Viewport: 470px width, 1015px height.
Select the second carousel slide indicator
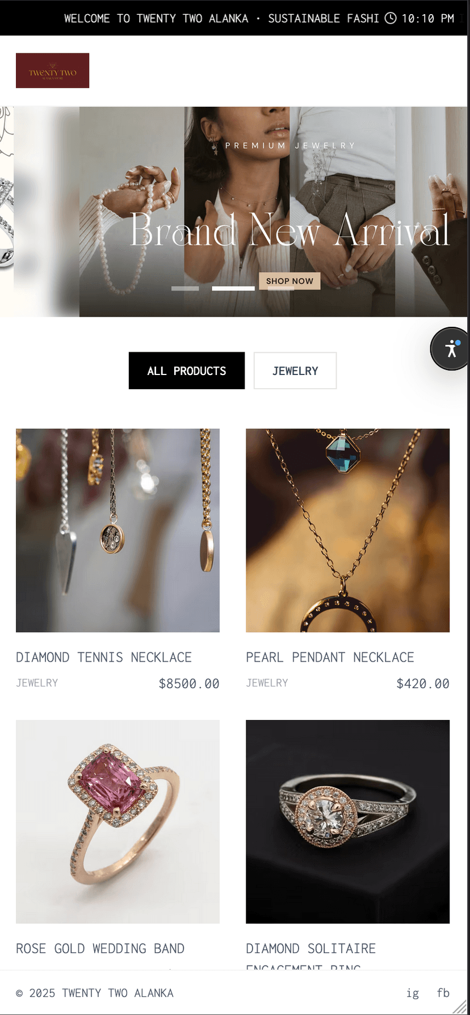[233, 288]
